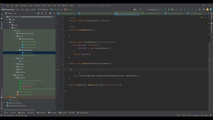213x120 pixels.
Task: Open Search Everywhere magnifier icon
Action: (x=204, y=10)
